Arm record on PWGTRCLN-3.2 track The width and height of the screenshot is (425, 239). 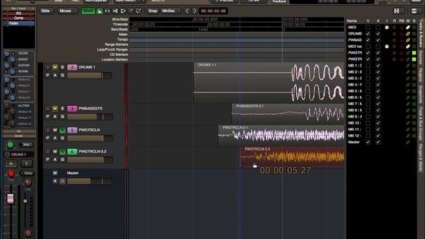[x=48, y=151]
